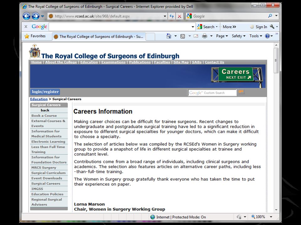The width and height of the screenshot is (301, 225).
Task: Click the page scroll down arrow
Action: click(276, 210)
